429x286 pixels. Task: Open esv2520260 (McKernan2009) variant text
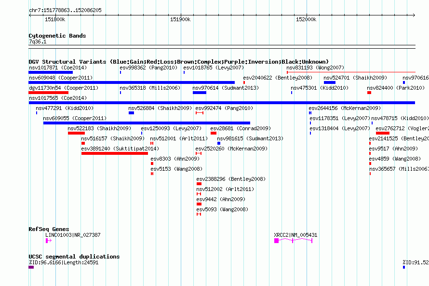point(231,149)
